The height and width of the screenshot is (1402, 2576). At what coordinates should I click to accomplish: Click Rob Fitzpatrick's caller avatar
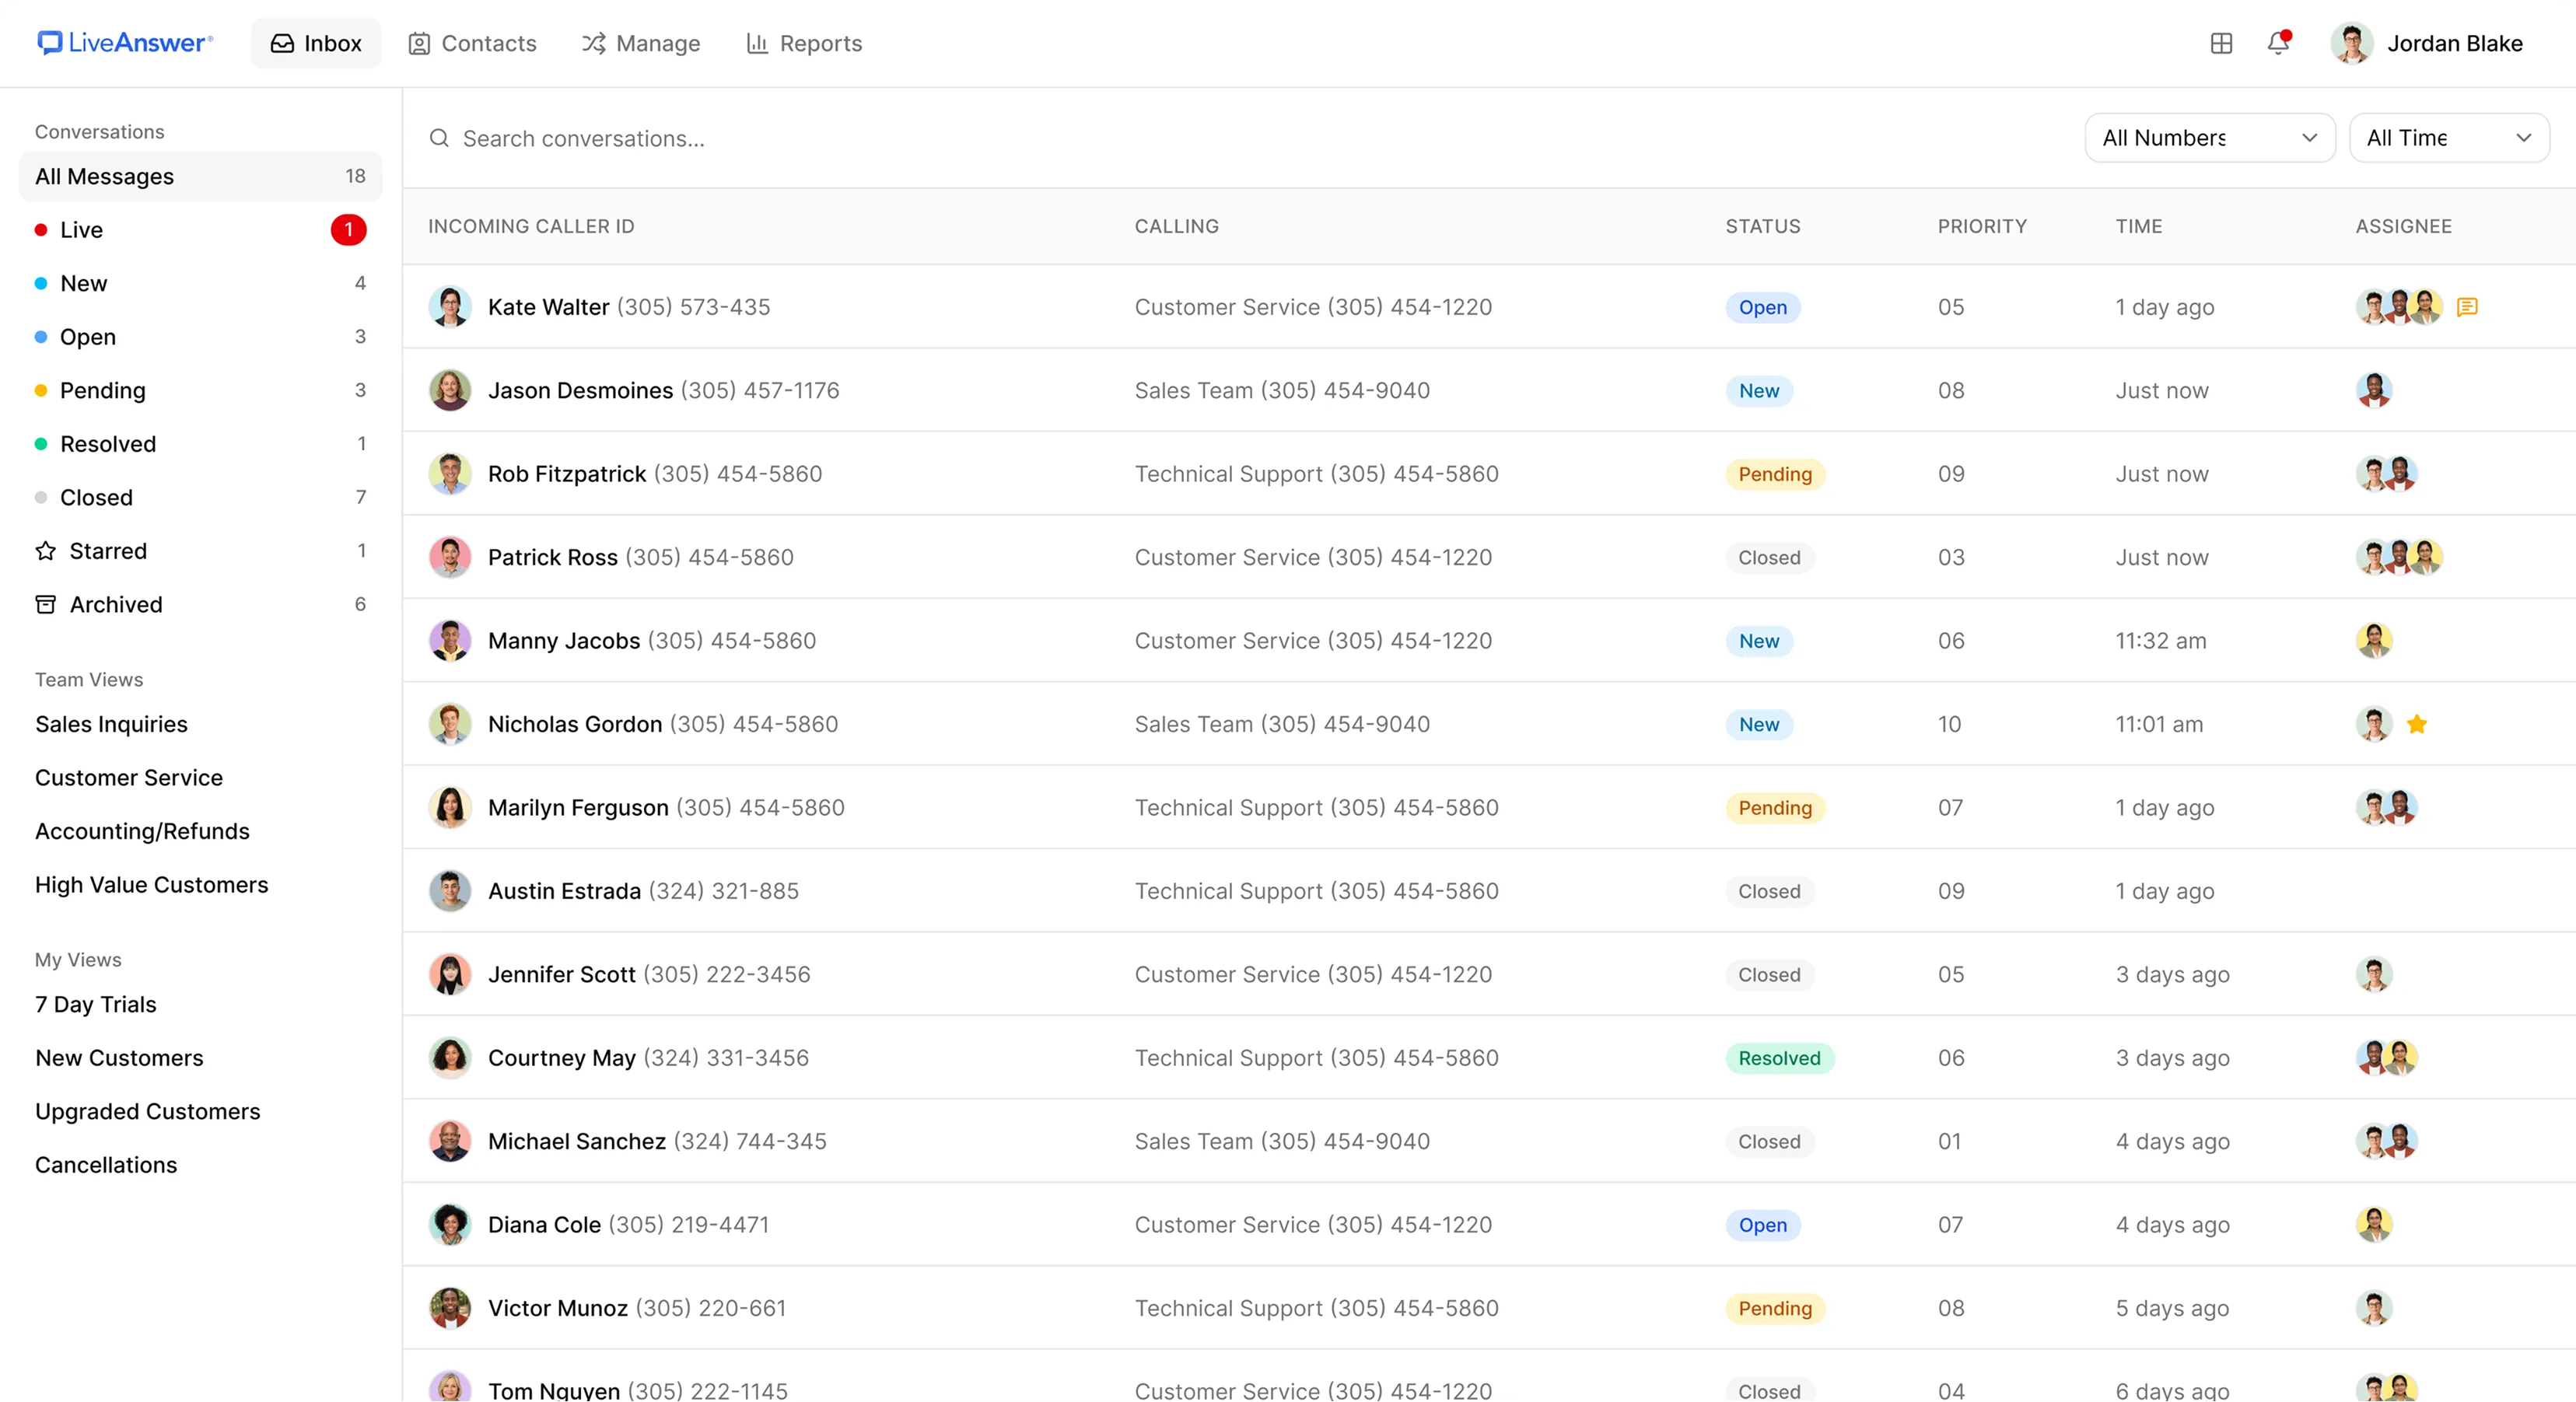450,474
